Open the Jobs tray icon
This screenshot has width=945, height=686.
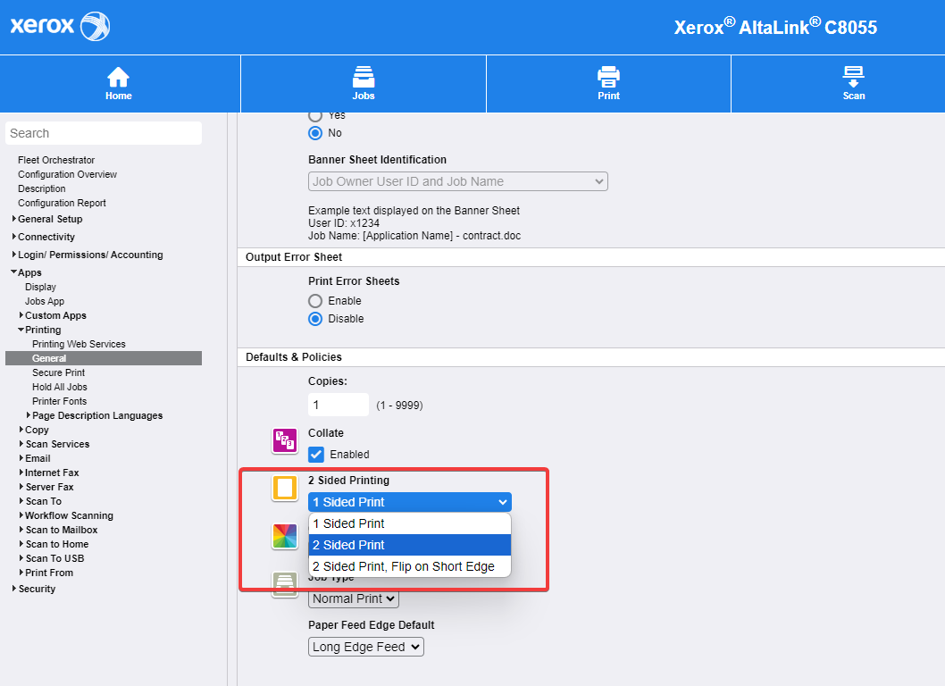tap(363, 77)
